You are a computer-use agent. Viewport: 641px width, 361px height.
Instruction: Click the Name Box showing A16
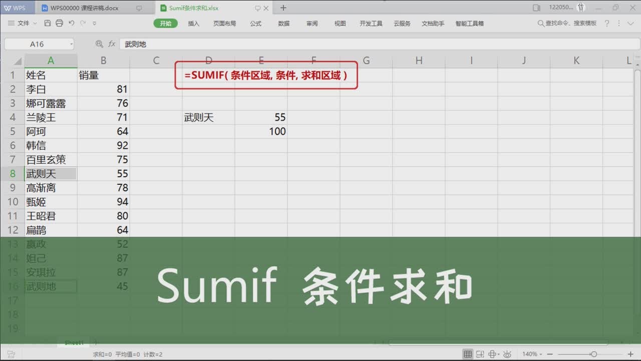click(36, 44)
